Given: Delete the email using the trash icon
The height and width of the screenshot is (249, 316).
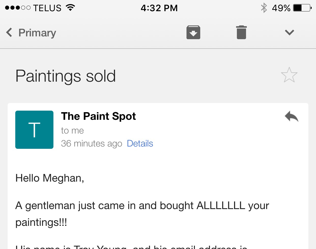Looking at the screenshot, I should [x=241, y=32].
